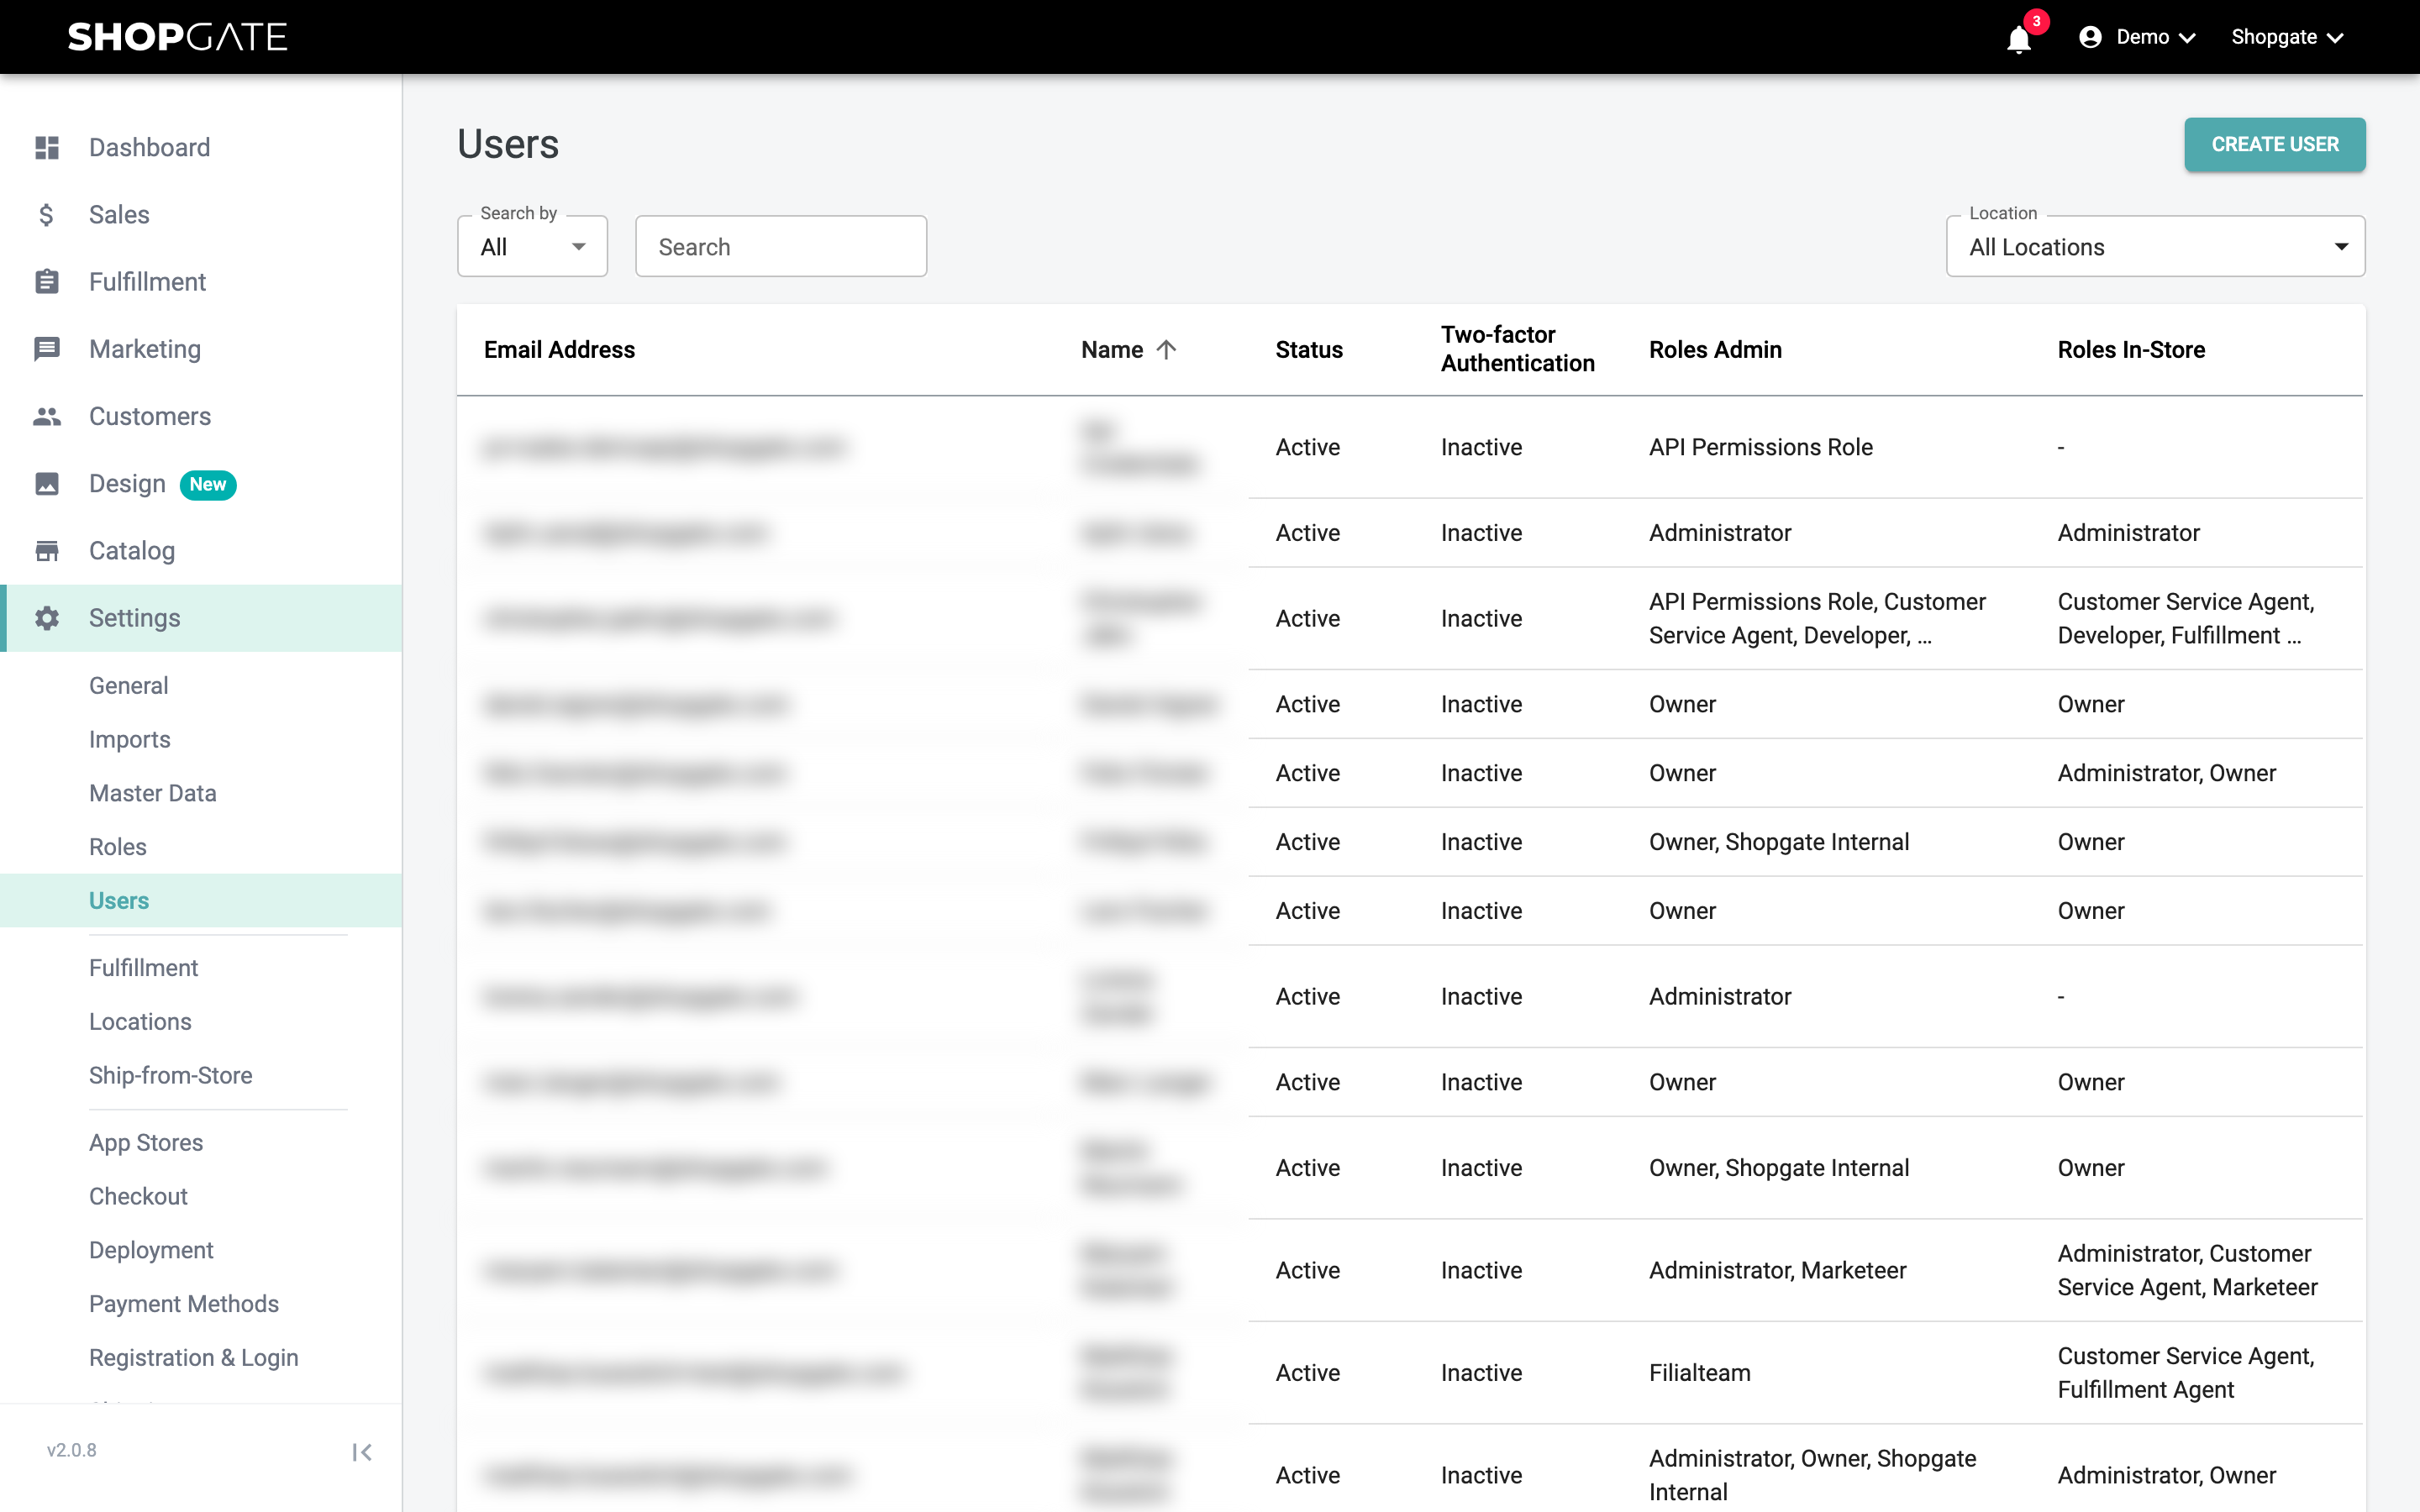Open Ship-from-Store settings
Image resolution: width=2420 pixels, height=1512 pixels.
170,1075
